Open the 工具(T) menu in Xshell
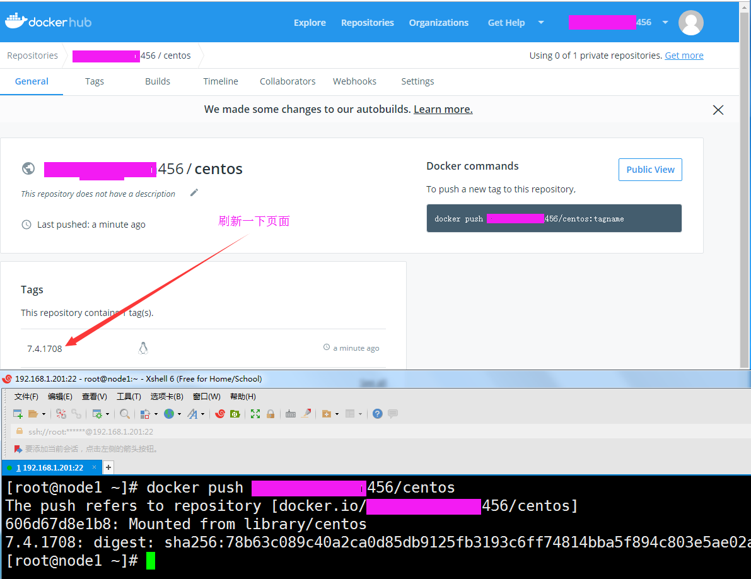The width and height of the screenshot is (751, 579). pos(129,397)
